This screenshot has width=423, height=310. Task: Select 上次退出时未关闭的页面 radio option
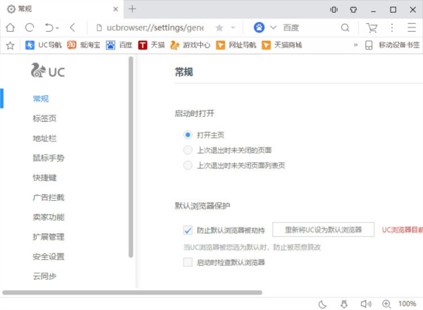(188, 150)
